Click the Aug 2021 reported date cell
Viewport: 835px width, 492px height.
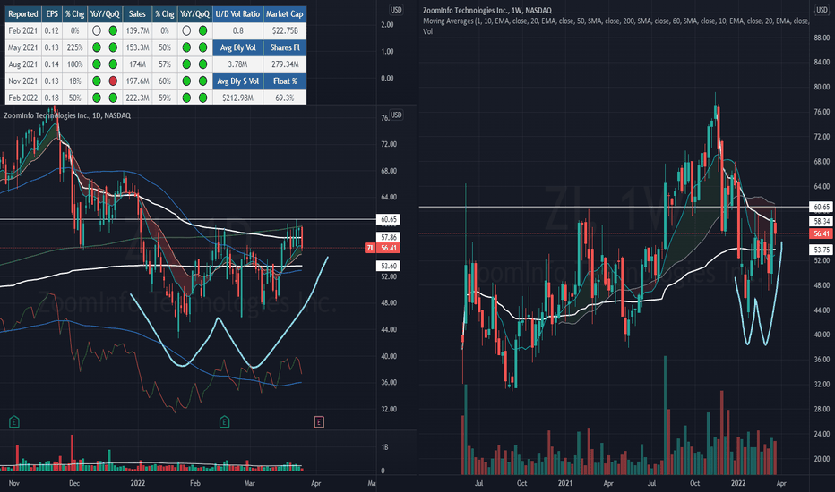click(23, 64)
